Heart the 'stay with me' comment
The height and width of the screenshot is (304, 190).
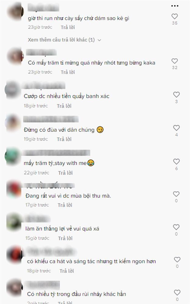[x=176, y=161]
